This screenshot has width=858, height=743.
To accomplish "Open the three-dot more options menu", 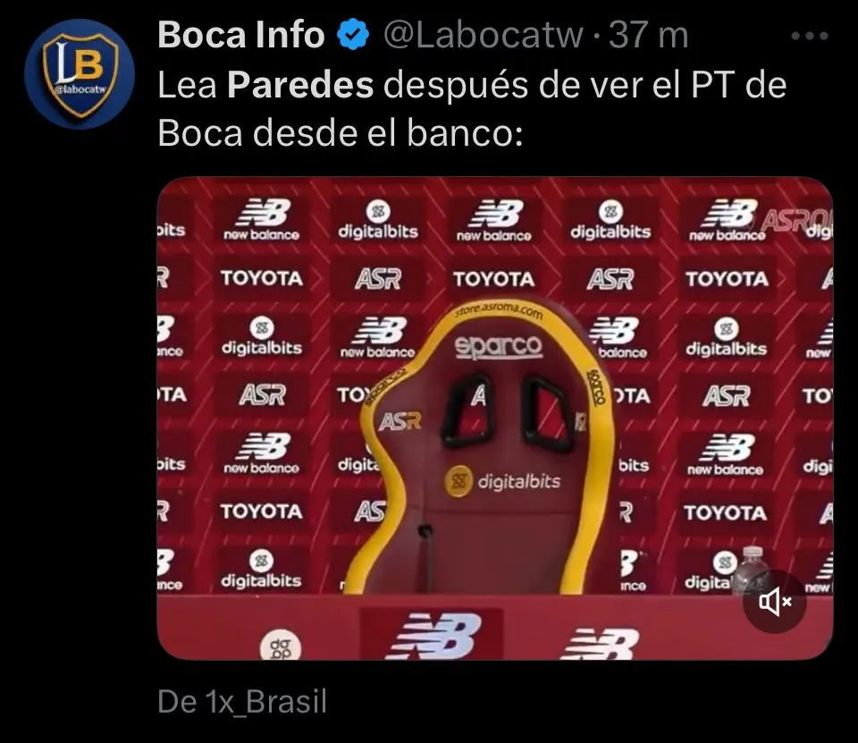I will [810, 36].
